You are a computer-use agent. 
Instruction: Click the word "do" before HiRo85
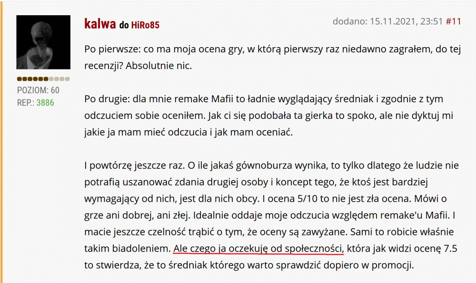(x=124, y=25)
